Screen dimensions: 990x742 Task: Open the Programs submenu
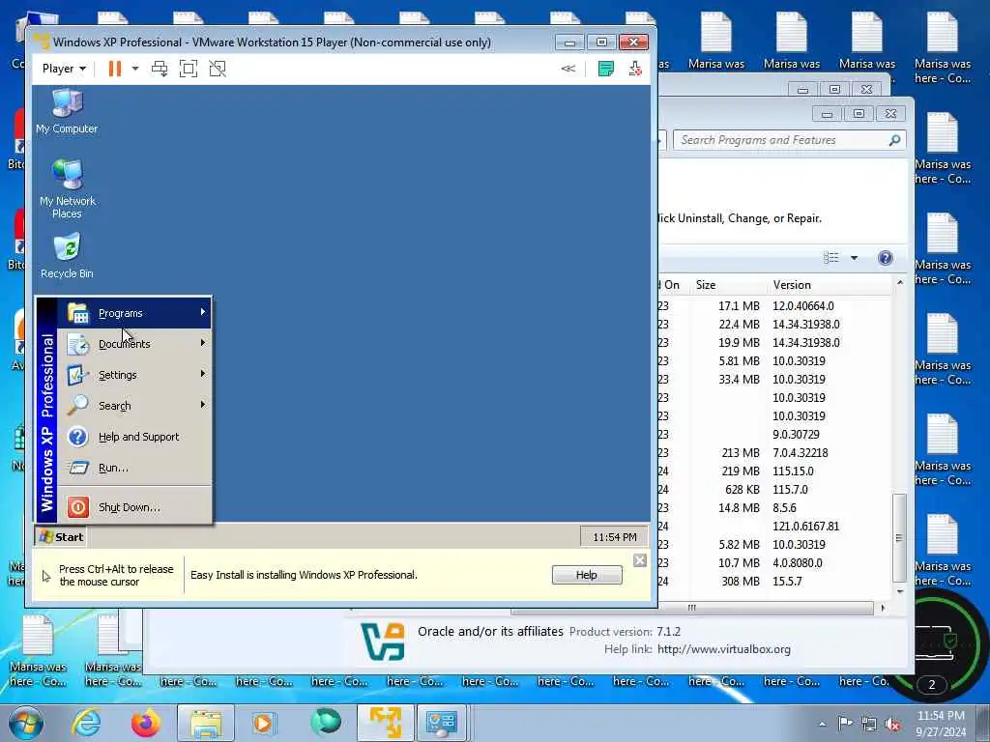(134, 313)
